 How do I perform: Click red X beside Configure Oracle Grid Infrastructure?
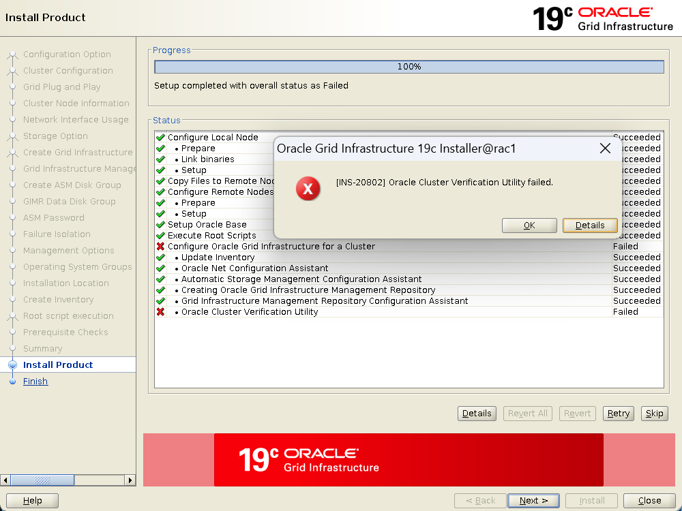coord(160,247)
